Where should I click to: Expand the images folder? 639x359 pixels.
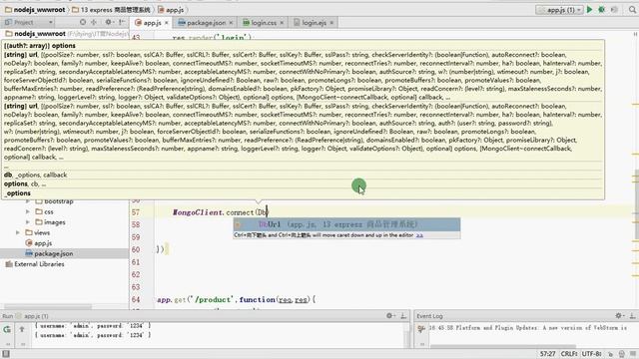click(27, 222)
